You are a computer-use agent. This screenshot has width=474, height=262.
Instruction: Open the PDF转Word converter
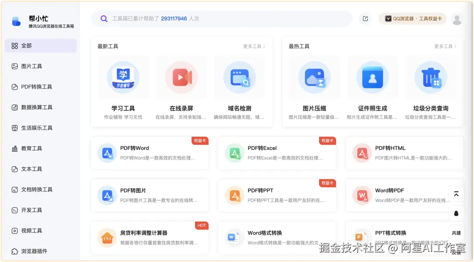click(150, 153)
